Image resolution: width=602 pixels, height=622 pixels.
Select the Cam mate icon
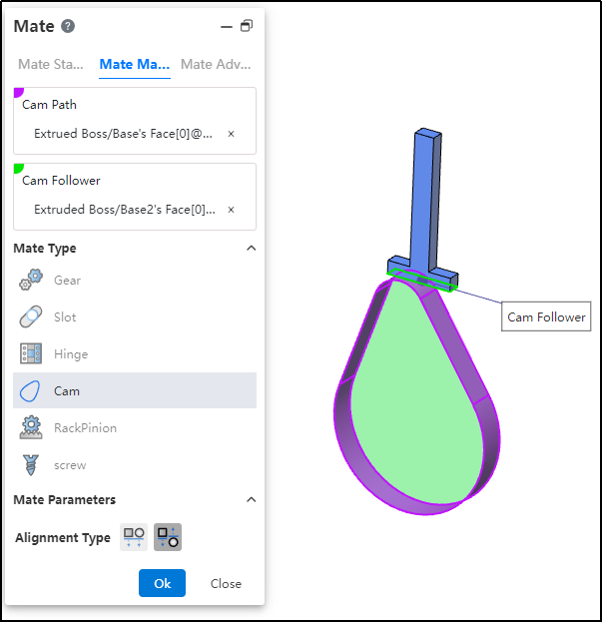[31, 390]
